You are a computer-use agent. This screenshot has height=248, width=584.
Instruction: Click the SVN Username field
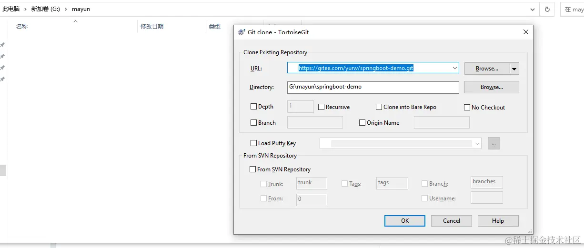coord(486,198)
